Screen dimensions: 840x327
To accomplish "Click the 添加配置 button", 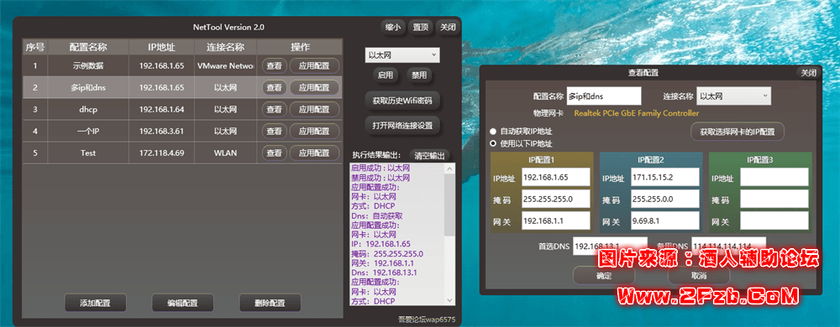I will (x=96, y=303).
